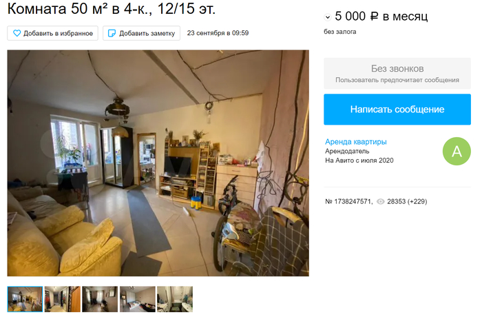
Task: Click the note icon beside Добавить заметку
Action: tap(112, 33)
